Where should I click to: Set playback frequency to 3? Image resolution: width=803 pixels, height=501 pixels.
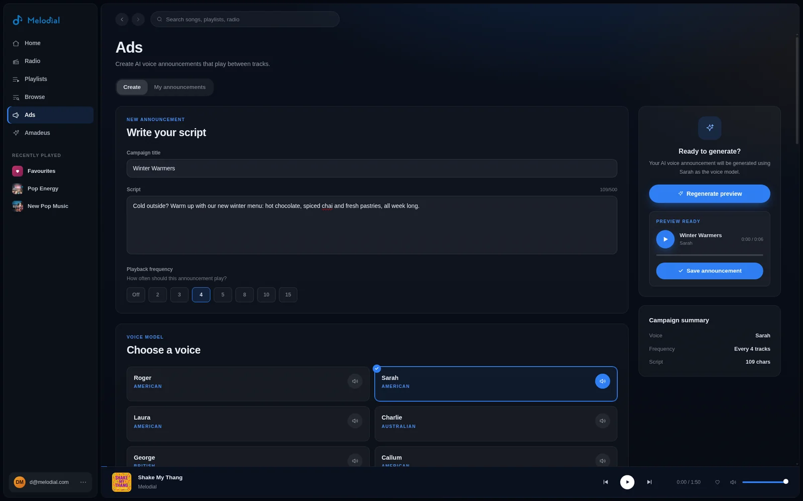click(179, 295)
